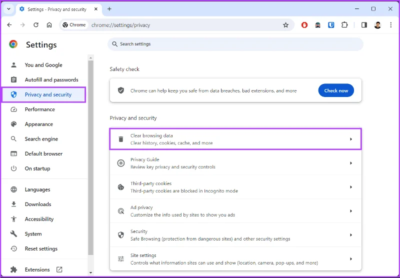Viewport: 400px width, 278px height.
Task: Click the address bar URL chrome://settings/privacy
Action: tap(120, 25)
